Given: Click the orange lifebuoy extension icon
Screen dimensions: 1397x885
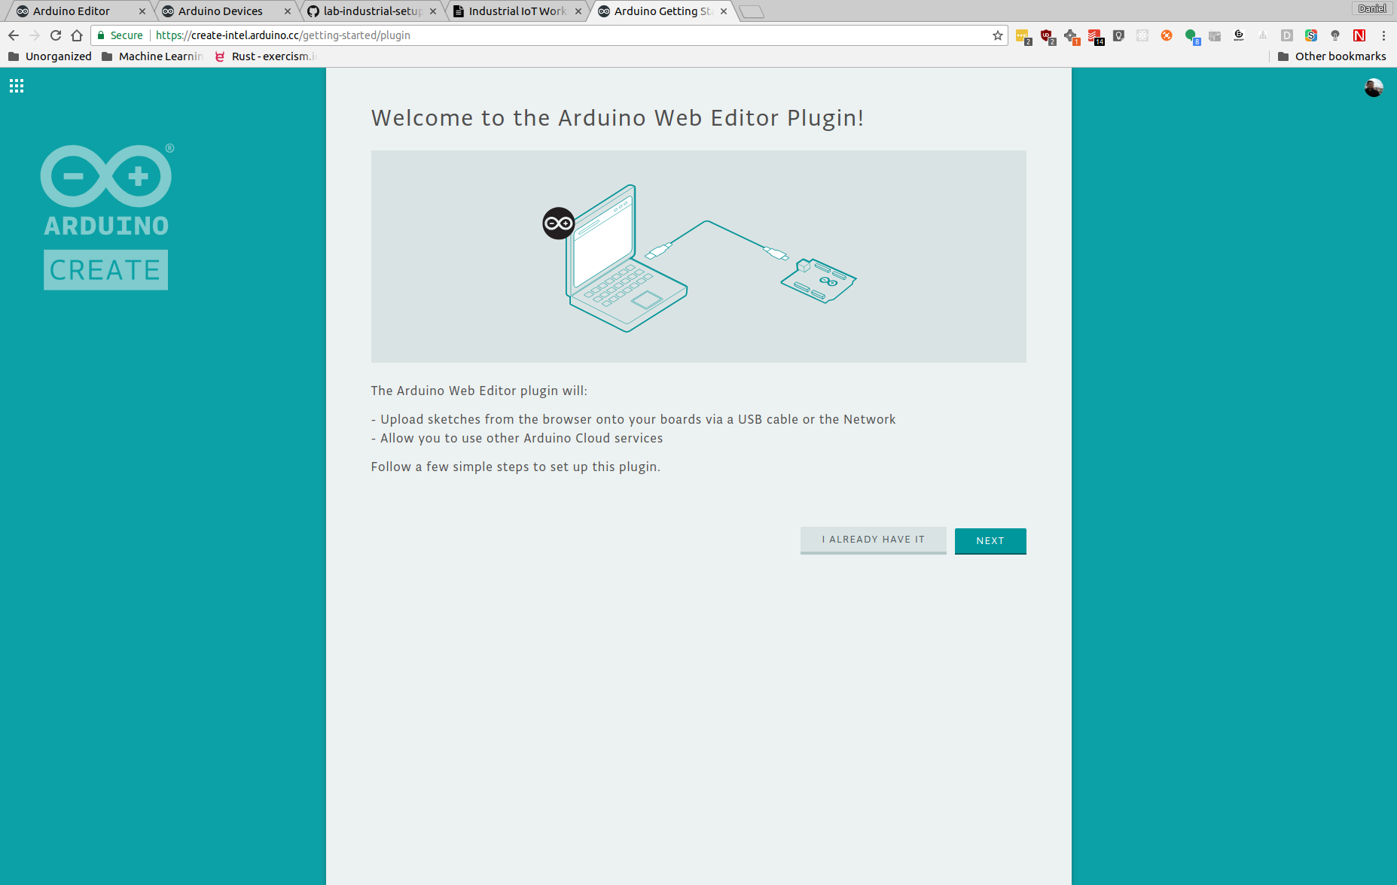Looking at the screenshot, I should (x=1167, y=35).
